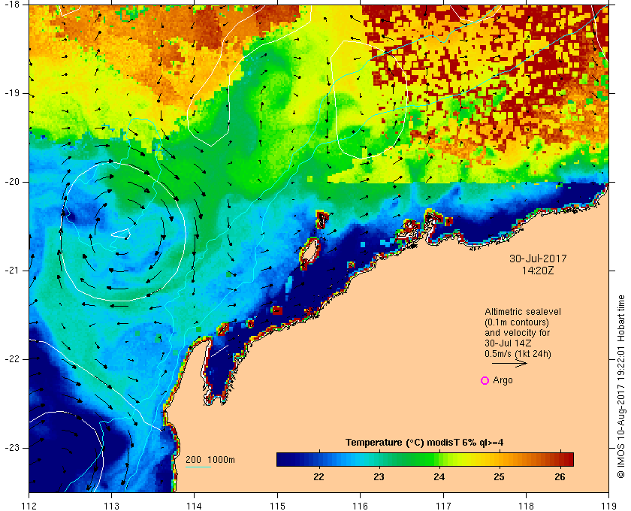Click latitude axis label '-18'
Screen dimensions: 631x511
pyautogui.click(x=11, y=4)
